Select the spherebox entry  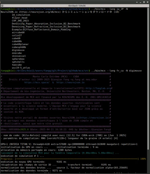pyautogui.click(x=18, y=59)
